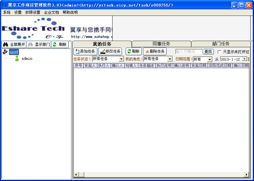Click the horizontal scrollbar left arrow

76,174
